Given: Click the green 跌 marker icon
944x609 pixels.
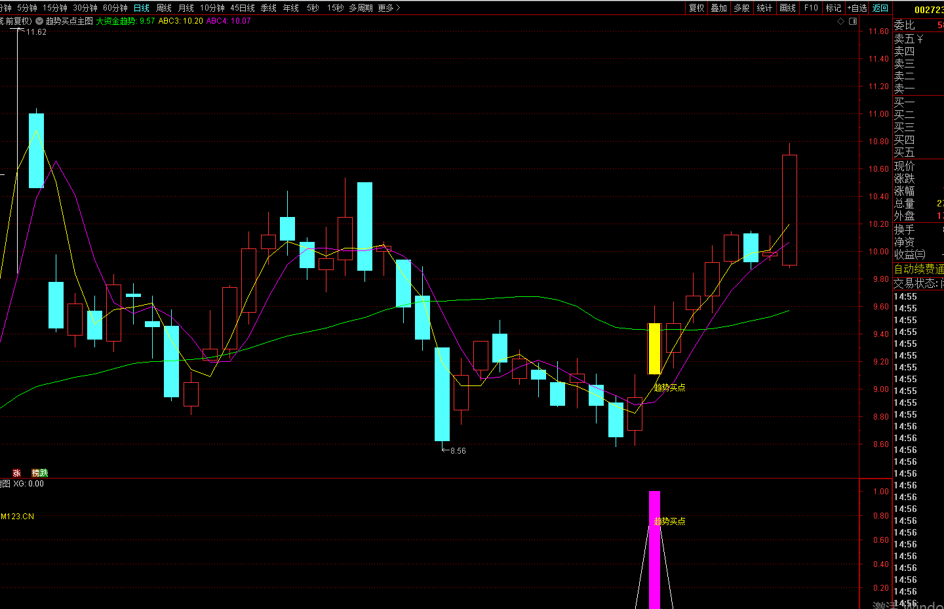Looking at the screenshot, I should 44,473.
